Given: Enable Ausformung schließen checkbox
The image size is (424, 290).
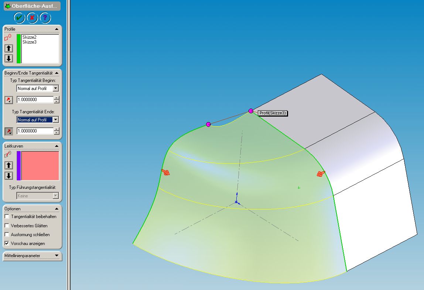Looking at the screenshot, I should pos(7,234).
